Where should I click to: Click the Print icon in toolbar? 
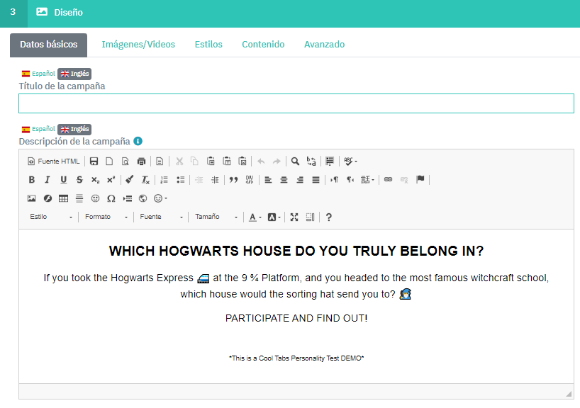141,161
